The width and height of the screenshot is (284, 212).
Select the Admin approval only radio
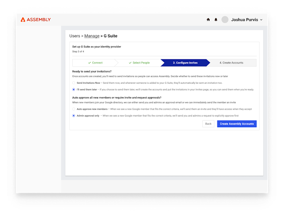(x=74, y=115)
